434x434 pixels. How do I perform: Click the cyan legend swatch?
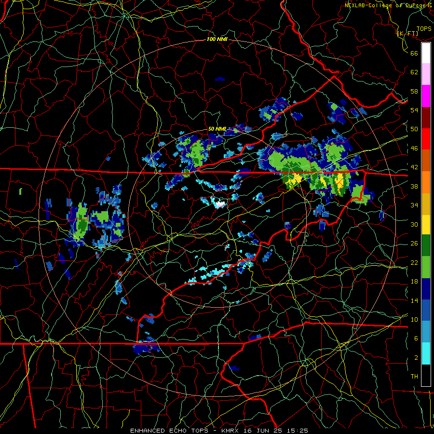coord(426,353)
